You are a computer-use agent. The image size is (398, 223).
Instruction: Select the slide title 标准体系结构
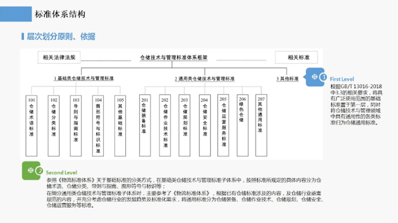coord(60,14)
